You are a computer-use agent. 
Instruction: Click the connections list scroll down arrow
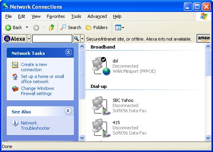click(208, 138)
